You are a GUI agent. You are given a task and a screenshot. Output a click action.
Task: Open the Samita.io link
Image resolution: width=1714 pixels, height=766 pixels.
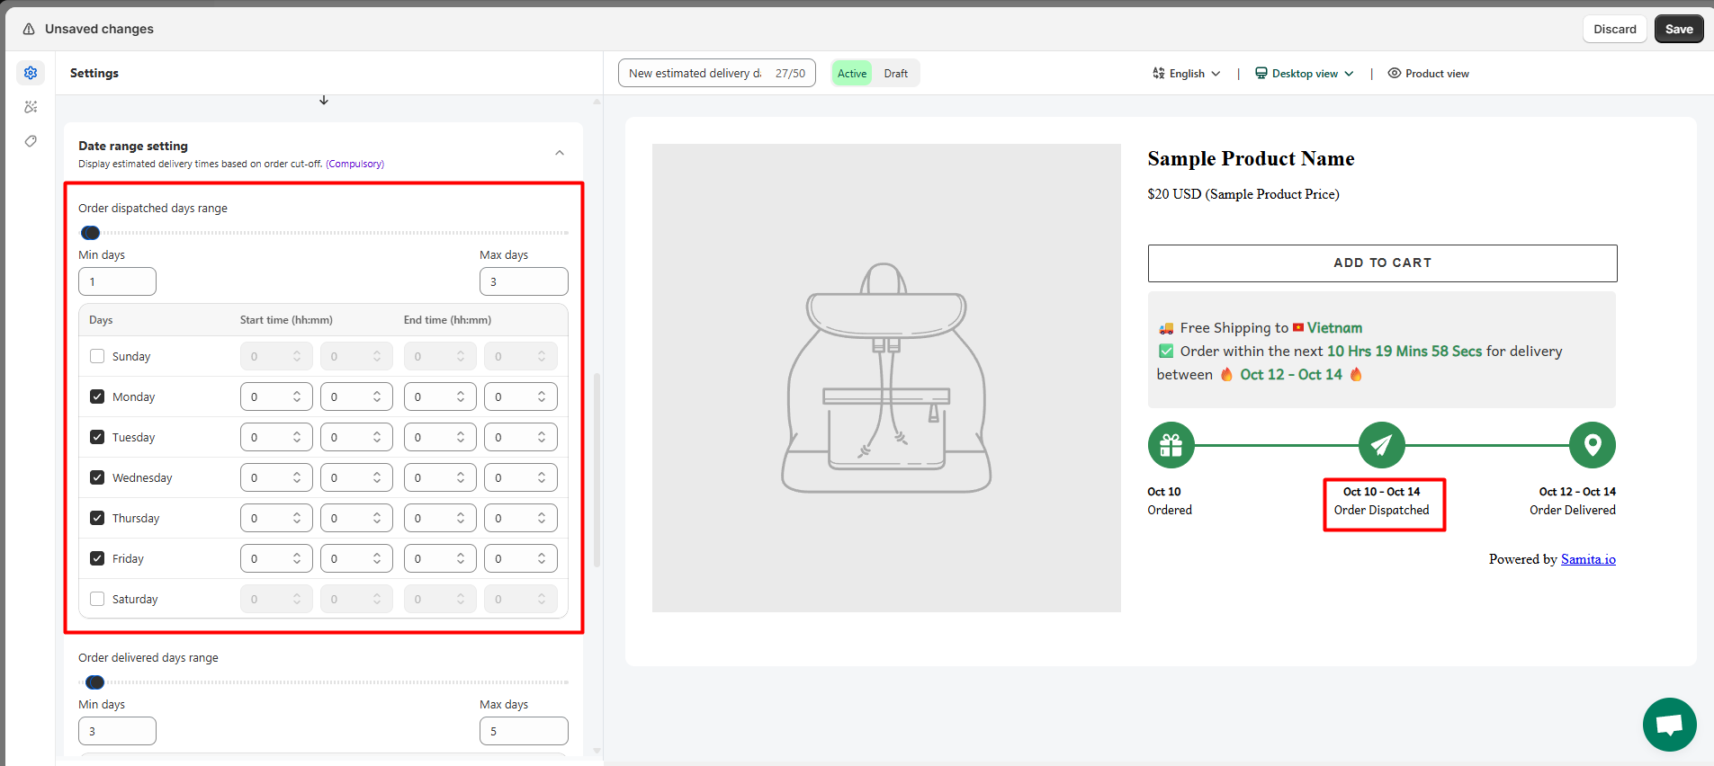(1587, 559)
